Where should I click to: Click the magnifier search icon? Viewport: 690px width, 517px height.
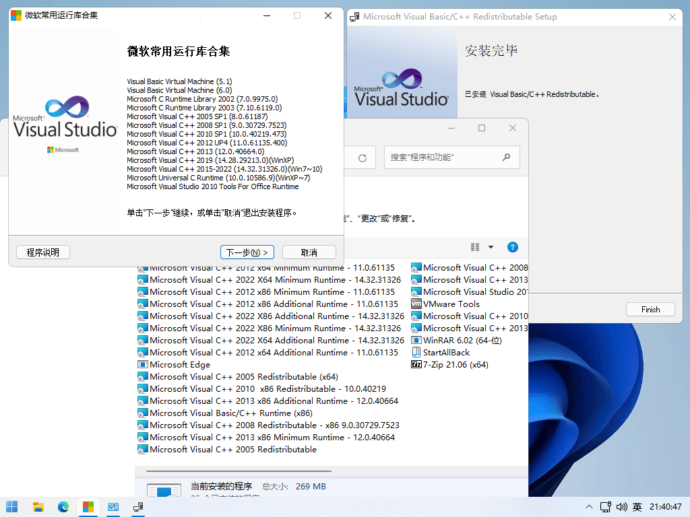[507, 158]
